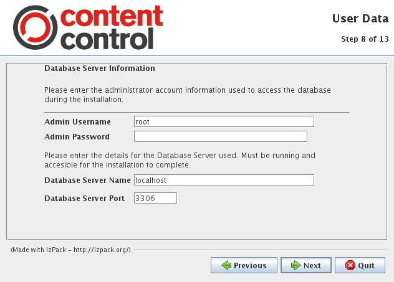
Task: Quit the installer
Action: click(360, 265)
